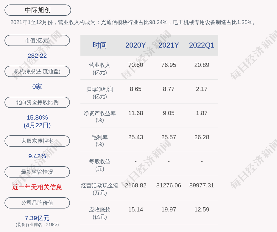Click the brand value 7.39亿元
Viewport: 277px width, 232px height.
click(37, 218)
